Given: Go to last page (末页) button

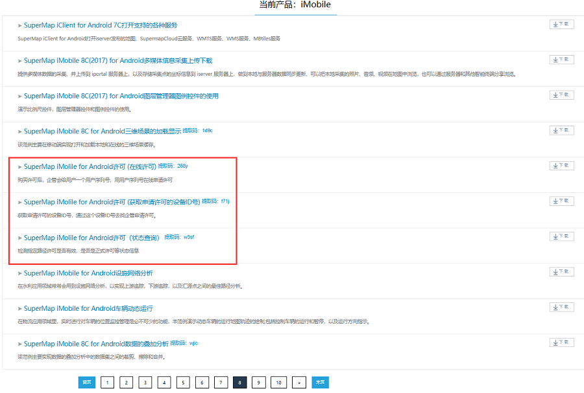Looking at the screenshot, I should [x=321, y=382].
